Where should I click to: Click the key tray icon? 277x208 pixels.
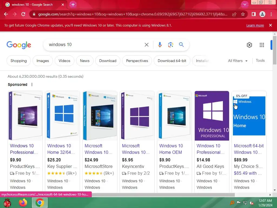pos(232,203)
